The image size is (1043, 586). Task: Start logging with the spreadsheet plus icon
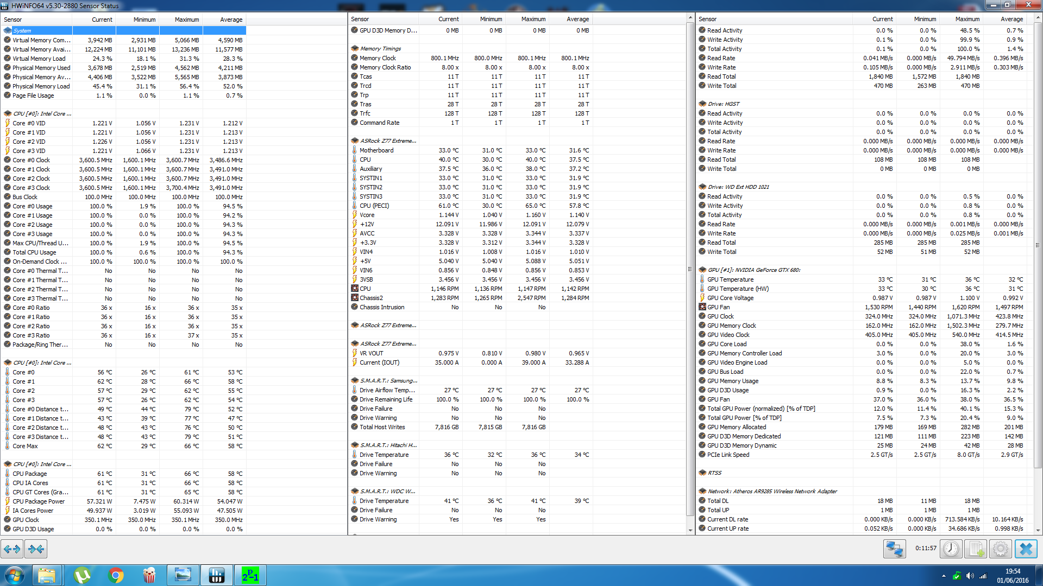[x=976, y=549]
